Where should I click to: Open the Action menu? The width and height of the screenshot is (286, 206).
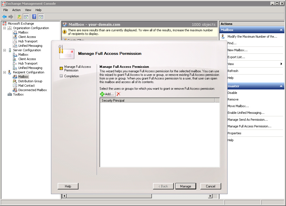16,10
